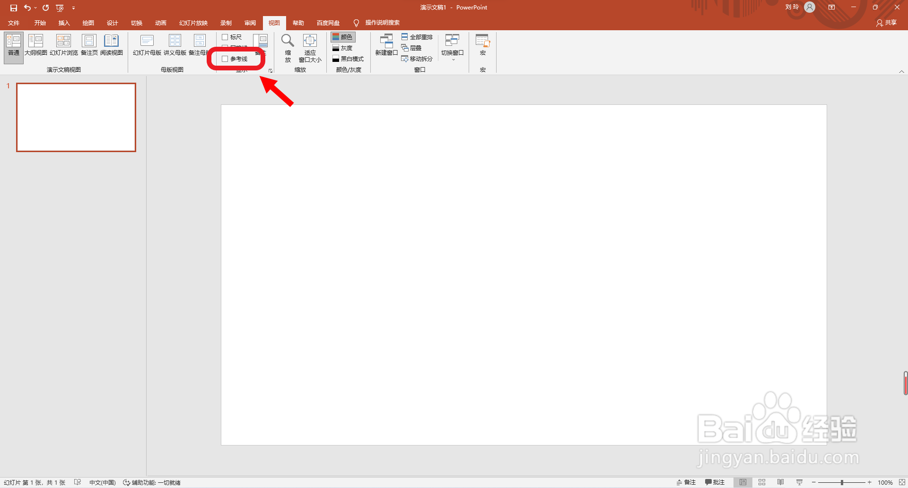Viewport: 908px width, 488px height.
Task: Toggle the notes pane button in 显示 group
Action: tap(261, 45)
